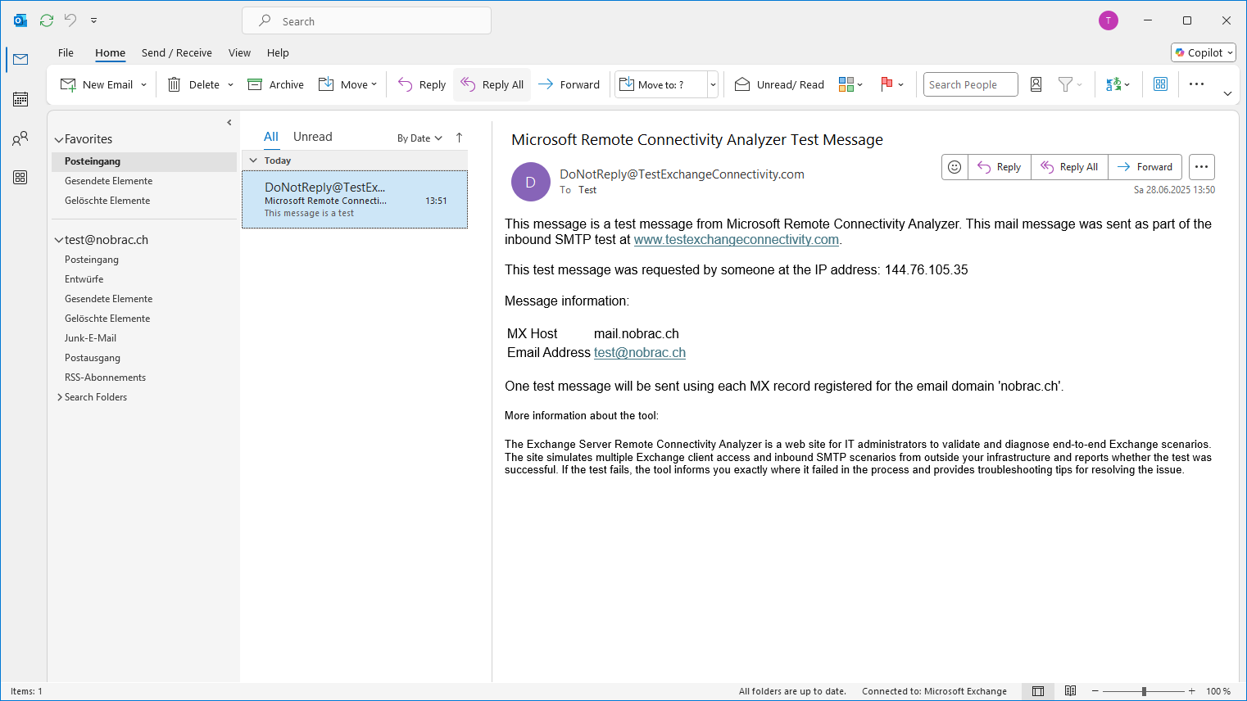Click Reply in the reading pane
The width and height of the screenshot is (1247, 701).
[1000, 167]
